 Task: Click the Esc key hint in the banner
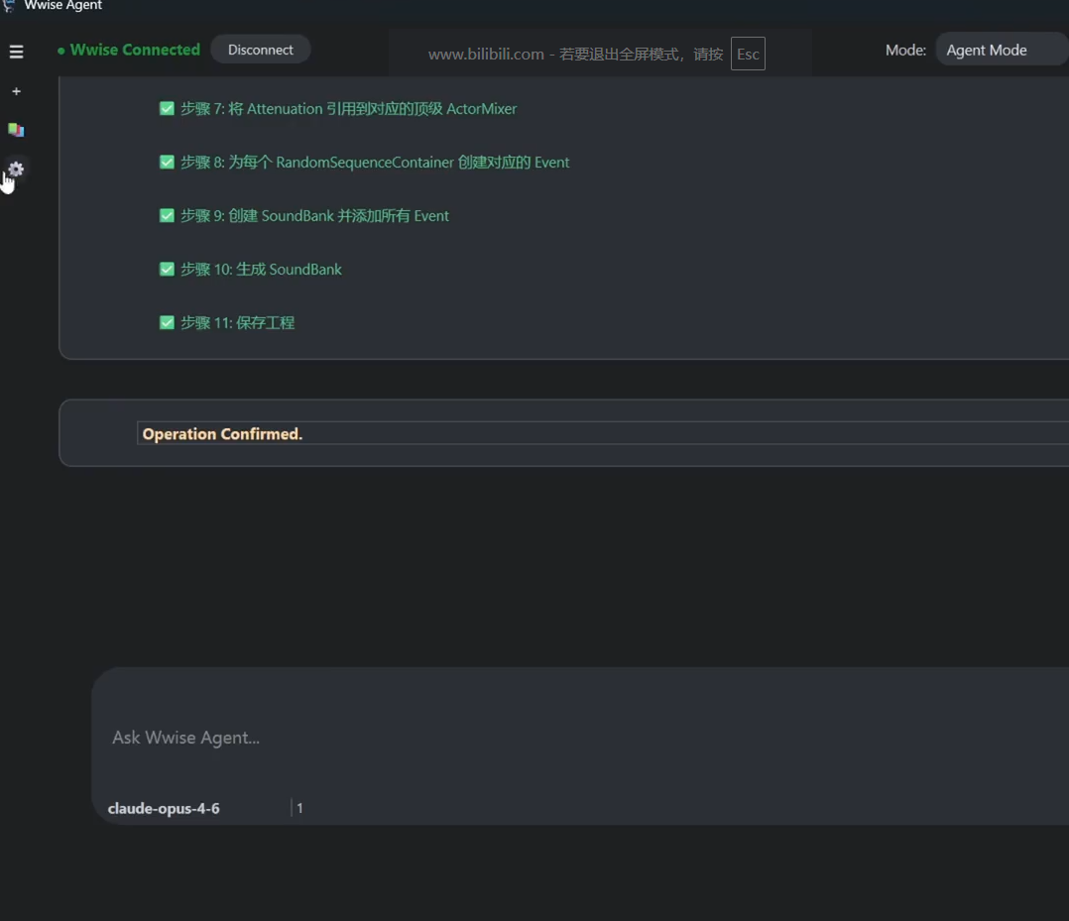pyautogui.click(x=748, y=54)
